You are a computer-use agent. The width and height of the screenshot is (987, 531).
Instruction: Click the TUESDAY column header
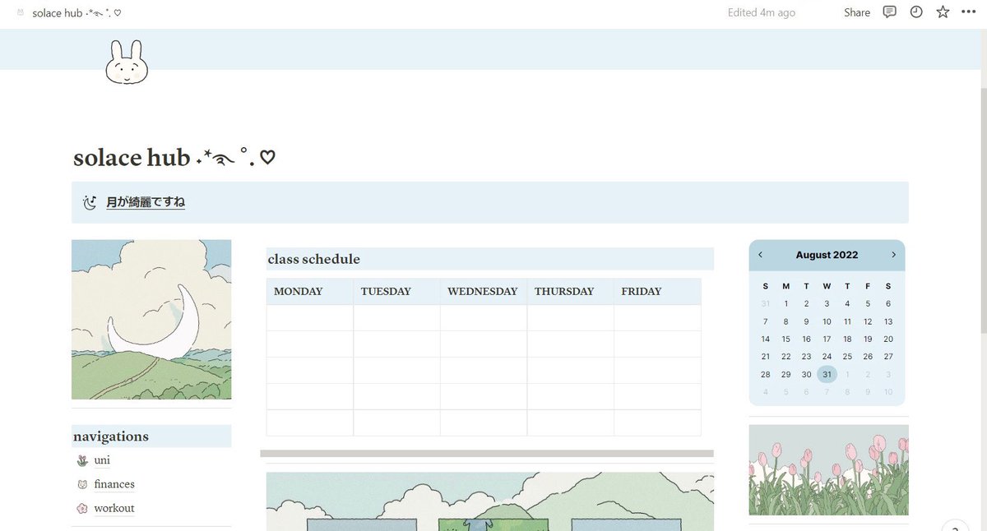pos(397,292)
